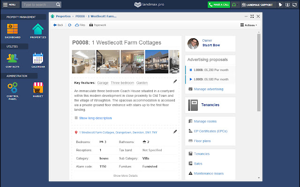This screenshot has height=187, width=300.
Task: Open the property address map link
Action: tap(118, 132)
